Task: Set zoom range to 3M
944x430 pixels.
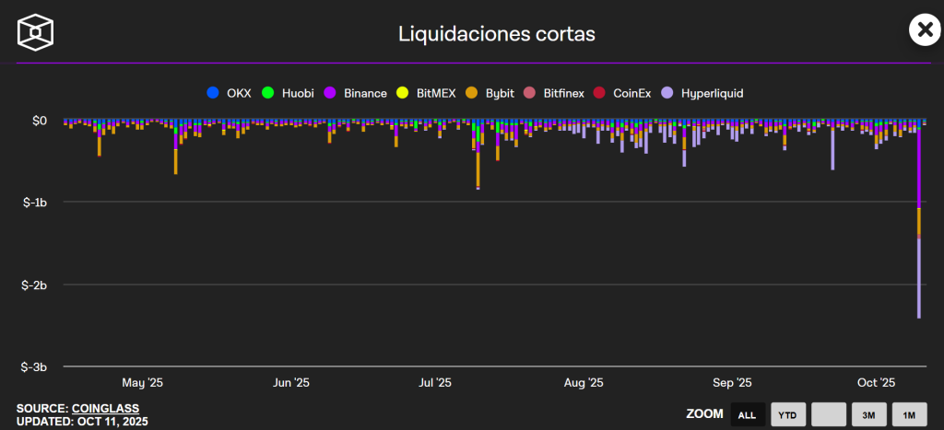Action: [868, 415]
